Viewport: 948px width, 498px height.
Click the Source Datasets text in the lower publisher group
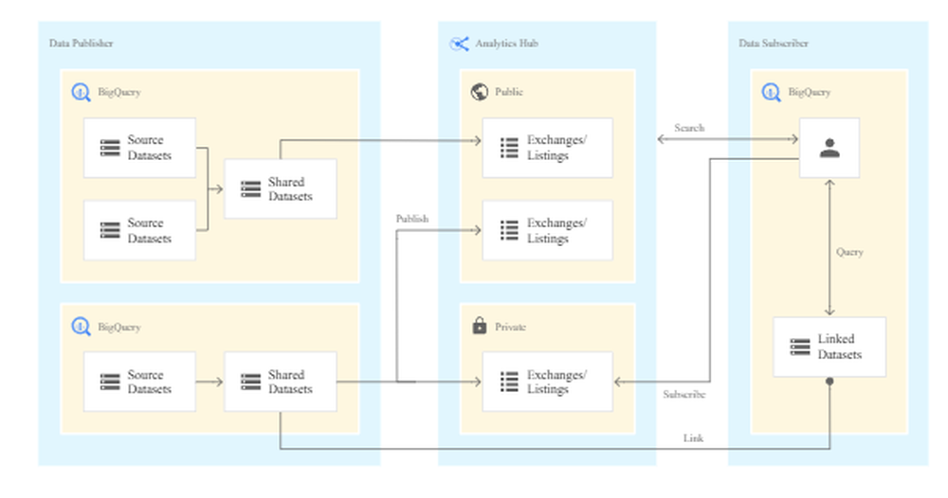[x=150, y=382]
